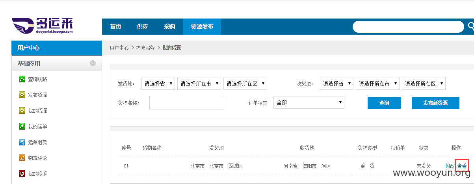
Task: Click the 西城区 cell in row 01
Action: [x=235, y=166]
